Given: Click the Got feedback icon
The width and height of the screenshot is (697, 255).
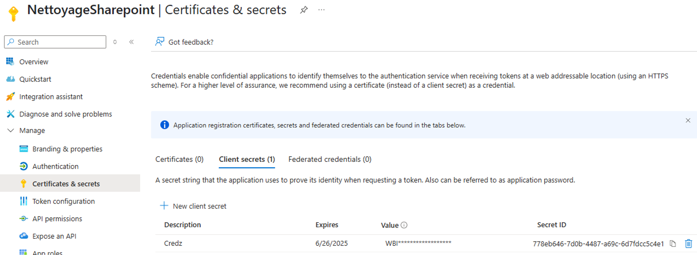Looking at the screenshot, I should [x=160, y=42].
